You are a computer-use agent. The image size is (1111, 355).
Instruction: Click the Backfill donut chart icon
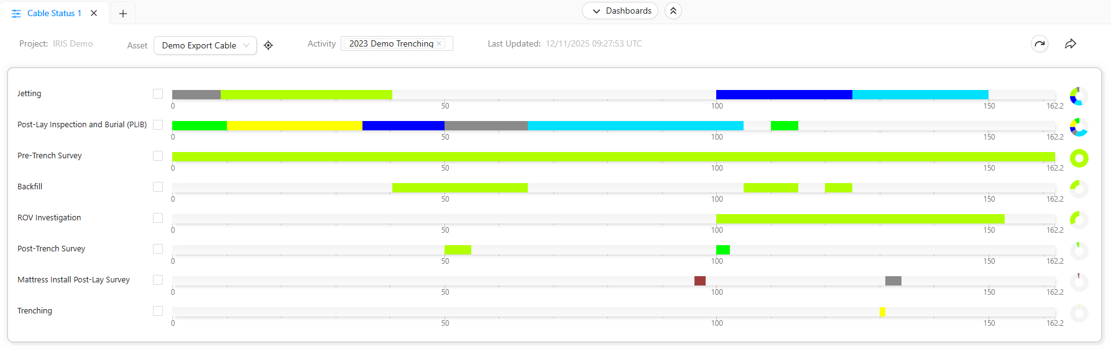1079,189
